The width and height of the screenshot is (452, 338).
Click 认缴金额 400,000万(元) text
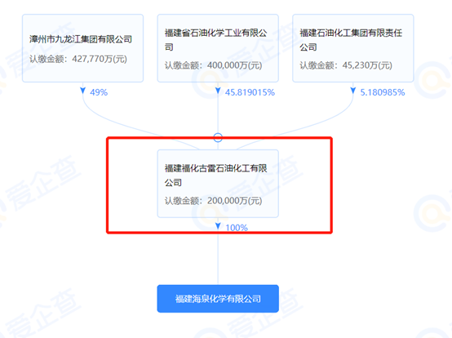point(213,65)
